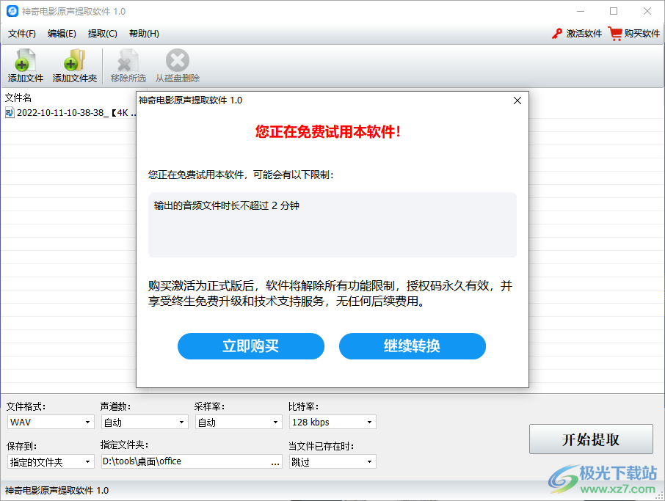665x501 pixels.
Task: Open the 文件格式 dropdown showing WAV
Action: coord(50,422)
